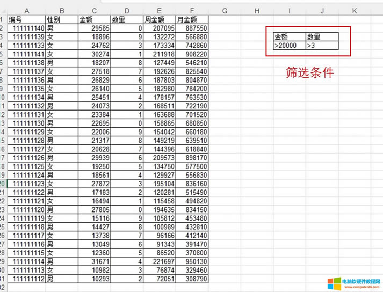383x292 pixels.
Task: Click 金额 header in the criteria box
Action: click(289, 37)
